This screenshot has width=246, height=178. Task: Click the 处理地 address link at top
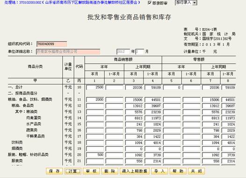pos(72,2)
